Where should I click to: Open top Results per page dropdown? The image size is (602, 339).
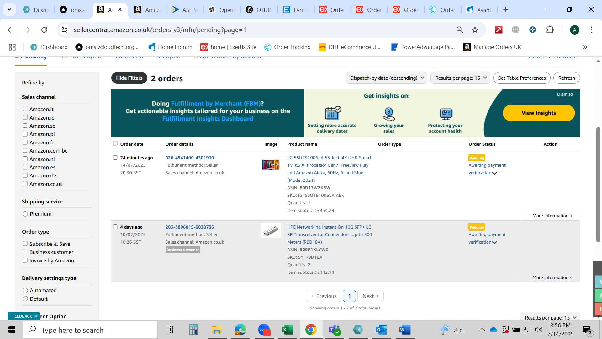point(460,78)
